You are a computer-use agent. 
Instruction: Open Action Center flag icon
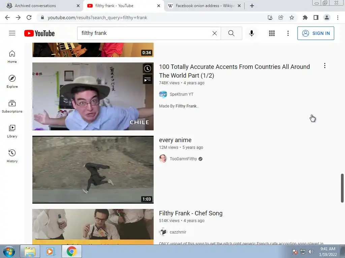pyautogui.click(x=295, y=252)
